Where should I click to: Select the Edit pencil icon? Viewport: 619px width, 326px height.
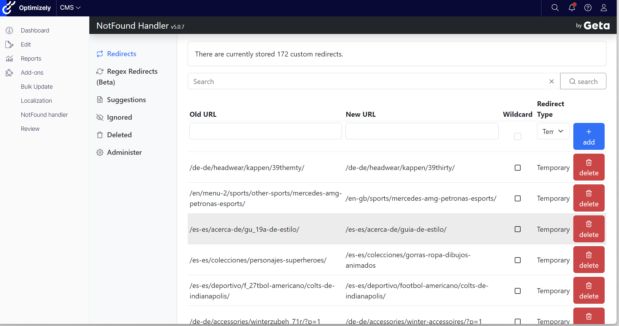coord(9,44)
